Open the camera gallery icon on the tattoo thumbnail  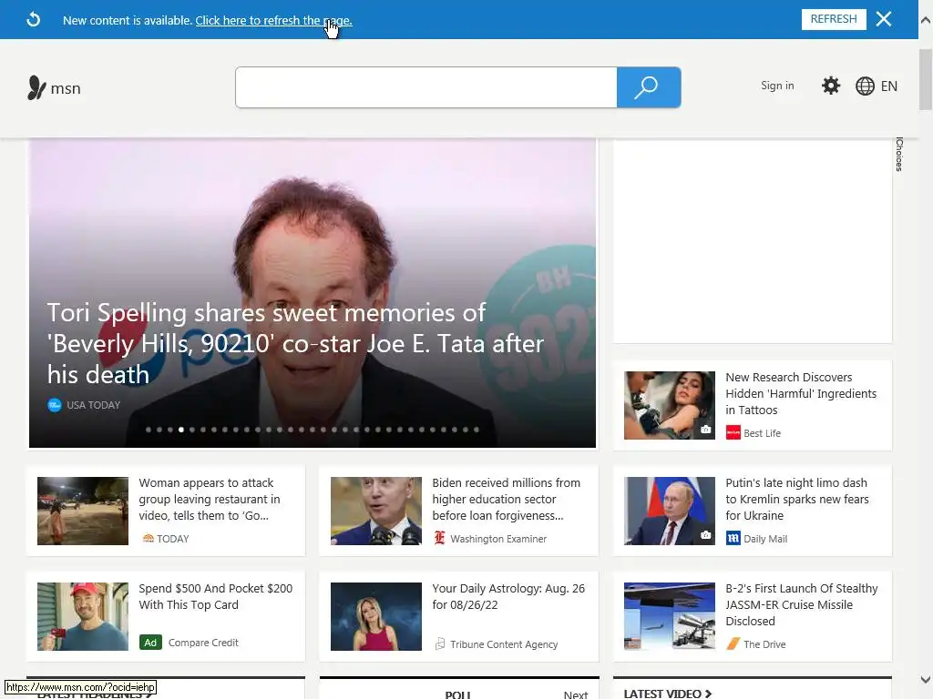[706, 430]
